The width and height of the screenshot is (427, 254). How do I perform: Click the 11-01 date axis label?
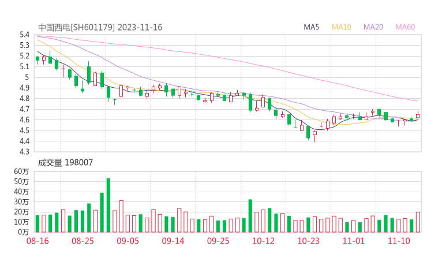pyautogui.click(x=354, y=241)
